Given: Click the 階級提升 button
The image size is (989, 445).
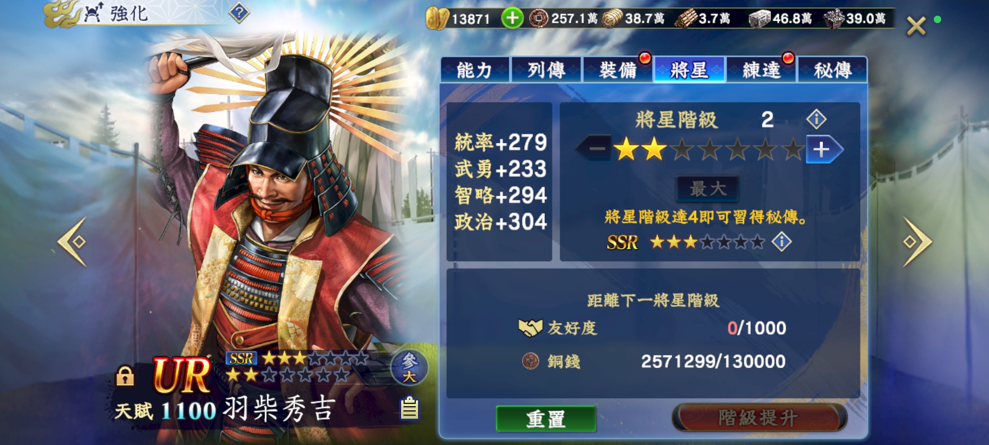Looking at the screenshot, I should click(x=759, y=418).
